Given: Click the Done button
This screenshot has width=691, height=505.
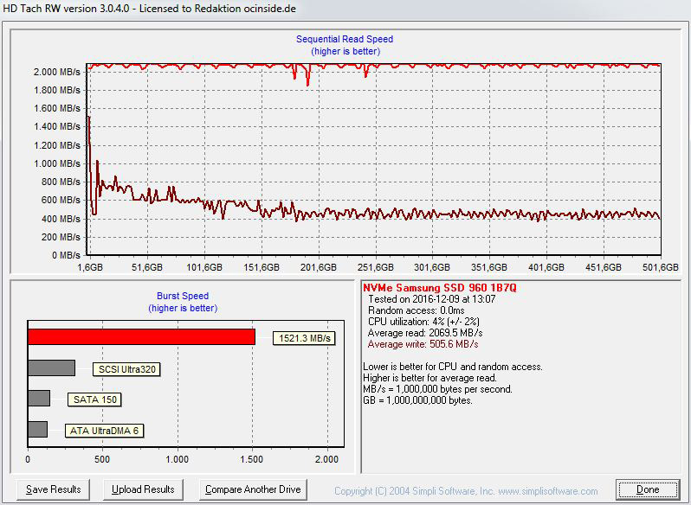Looking at the screenshot, I should click(x=648, y=489).
